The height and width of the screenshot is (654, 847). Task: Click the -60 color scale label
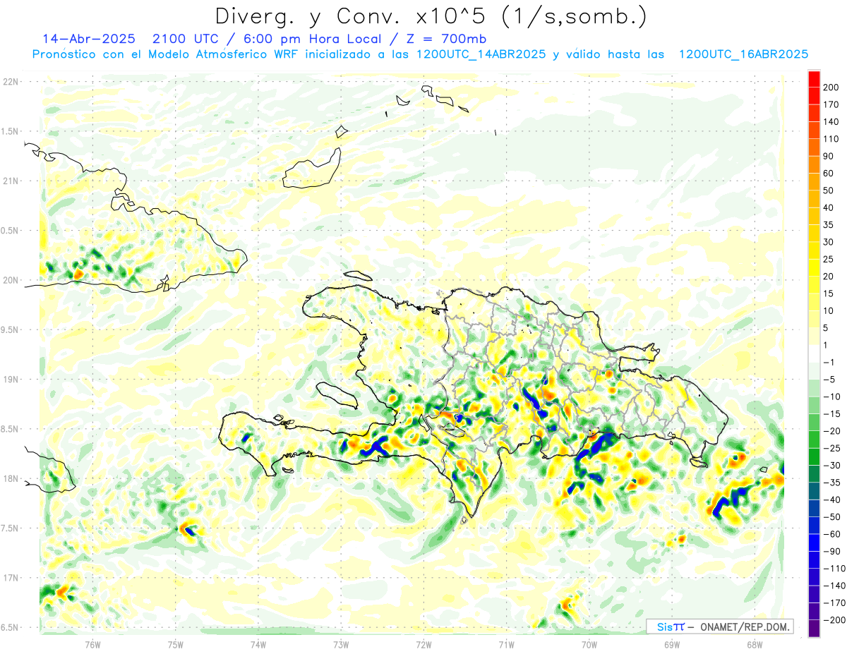click(x=831, y=534)
